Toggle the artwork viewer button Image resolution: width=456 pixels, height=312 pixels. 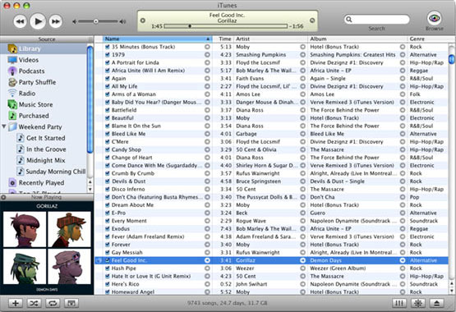[x=71, y=303]
